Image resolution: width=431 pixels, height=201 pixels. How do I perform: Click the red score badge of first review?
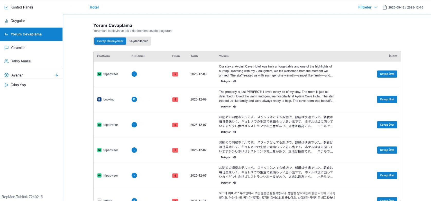click(x=175, y=74)
